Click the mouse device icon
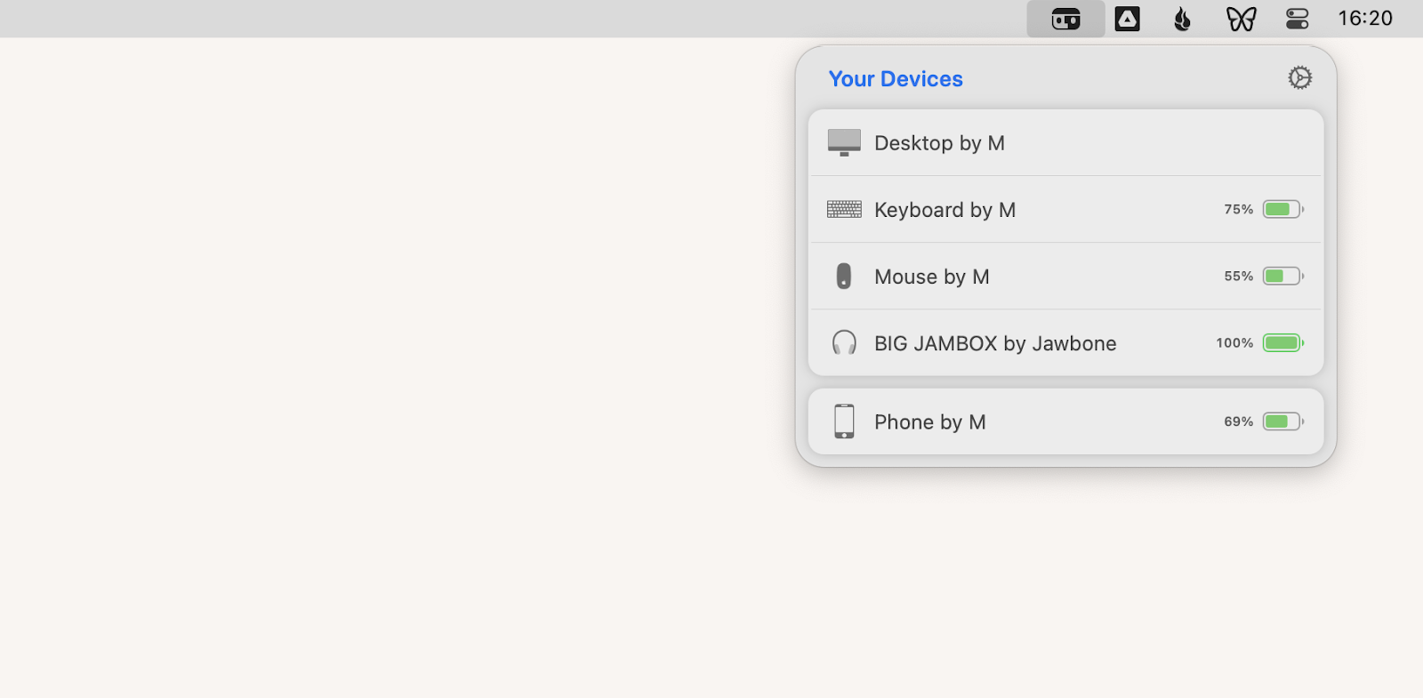 pos(844,277)
